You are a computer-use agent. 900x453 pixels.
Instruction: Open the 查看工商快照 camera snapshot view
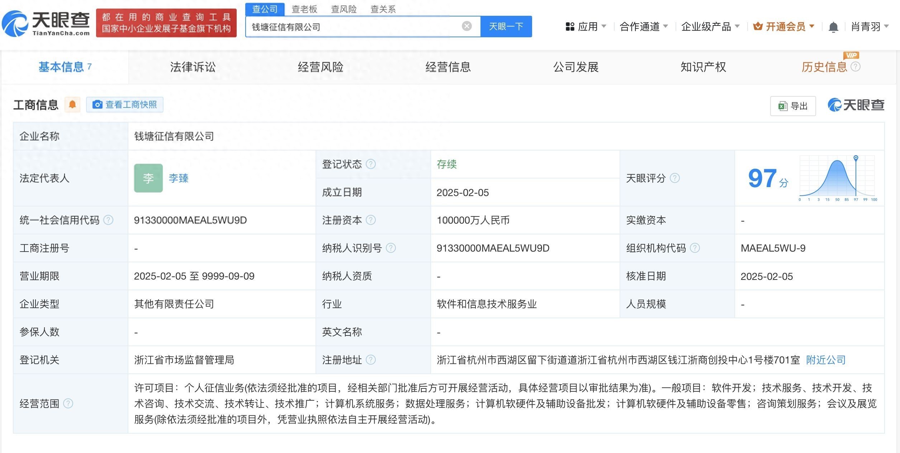click(x=124, y=104)
